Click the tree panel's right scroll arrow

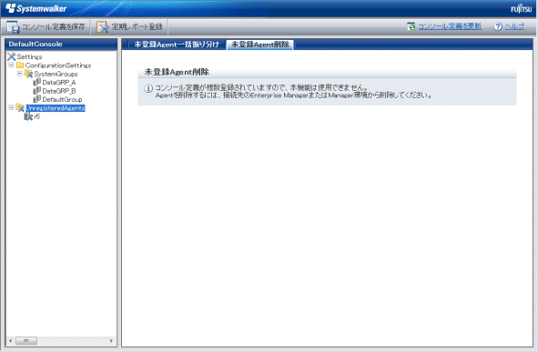click(x=111, y=341)
